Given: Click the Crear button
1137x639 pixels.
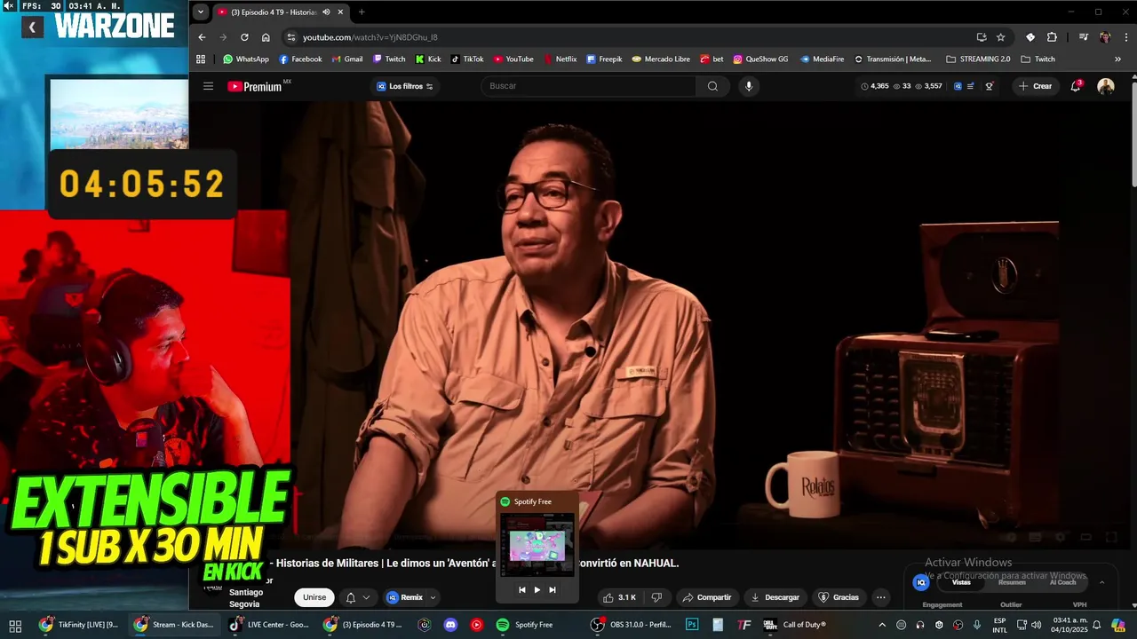Looking at the screenshot, I should click(x=1036, y=86).
